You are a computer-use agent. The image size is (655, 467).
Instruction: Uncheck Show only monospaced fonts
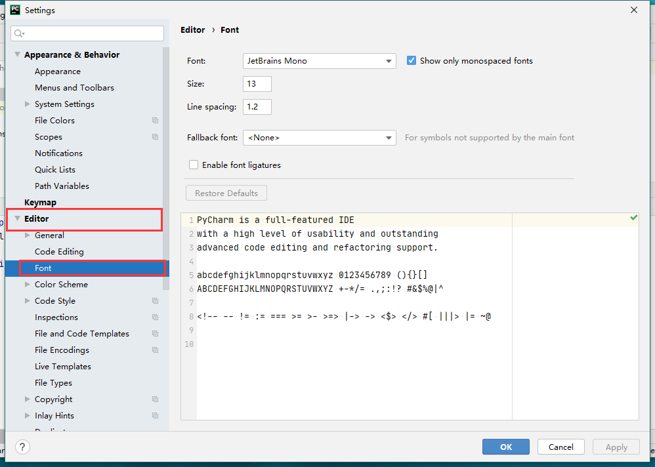[412, 61]
